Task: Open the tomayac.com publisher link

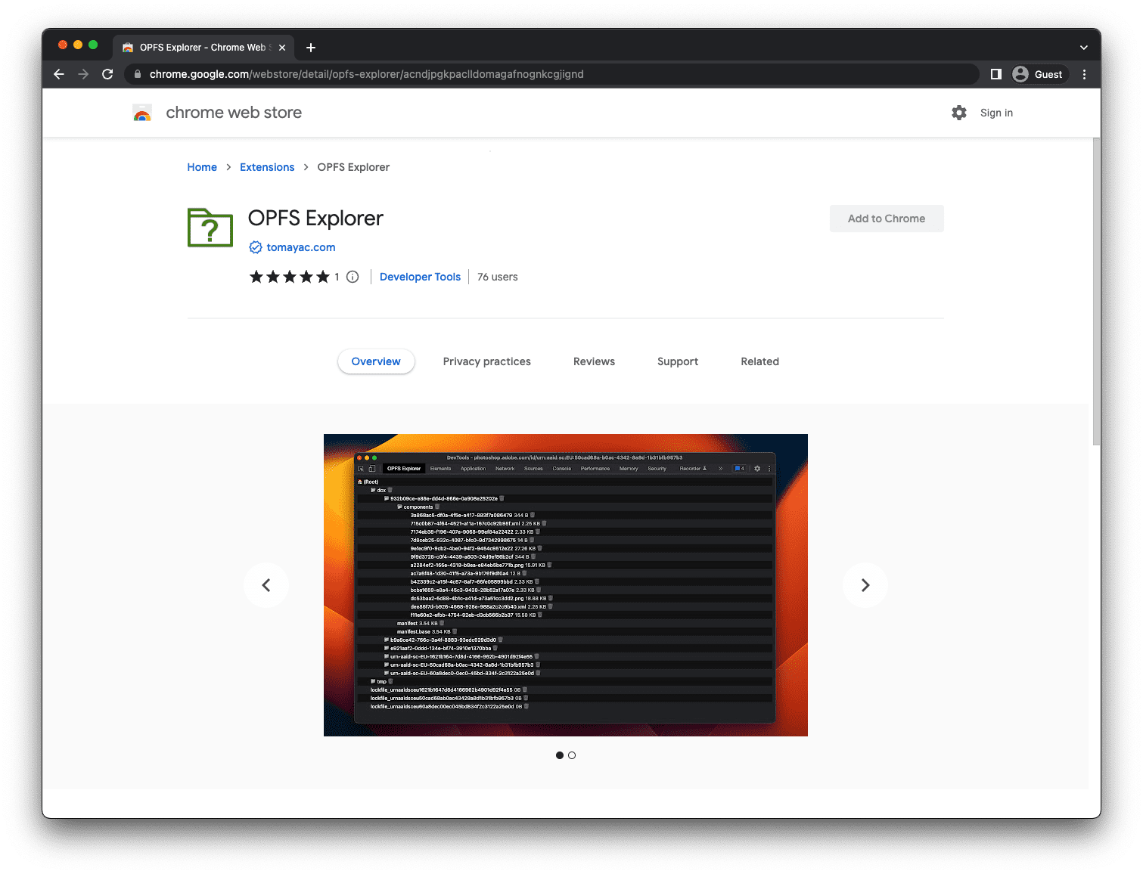Action: click(300, 247)
